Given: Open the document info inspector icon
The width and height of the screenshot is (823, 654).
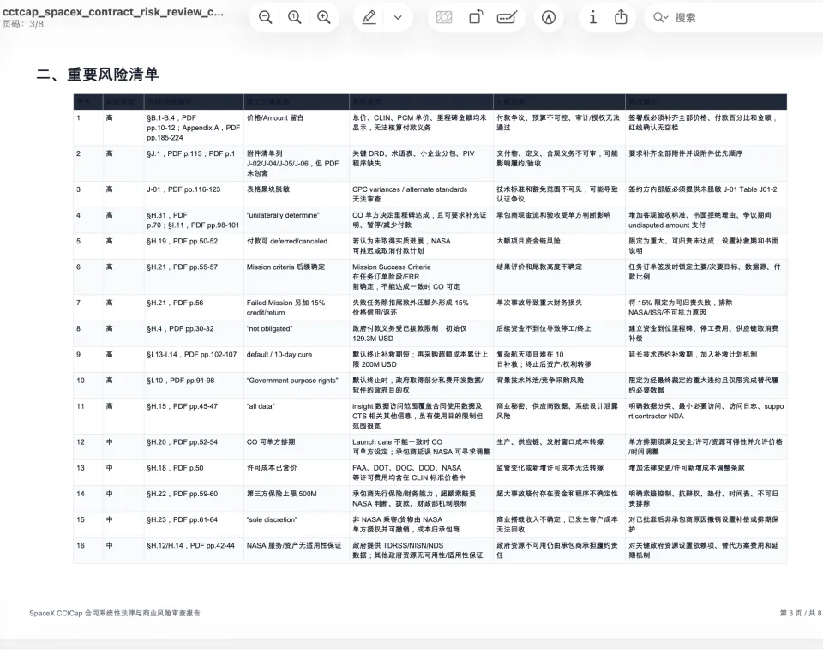Looking at the screenshot, I should click(x=592, y=17).
